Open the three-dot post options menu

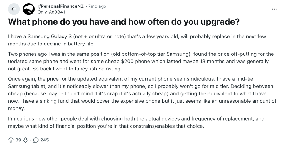pos(274,9)
